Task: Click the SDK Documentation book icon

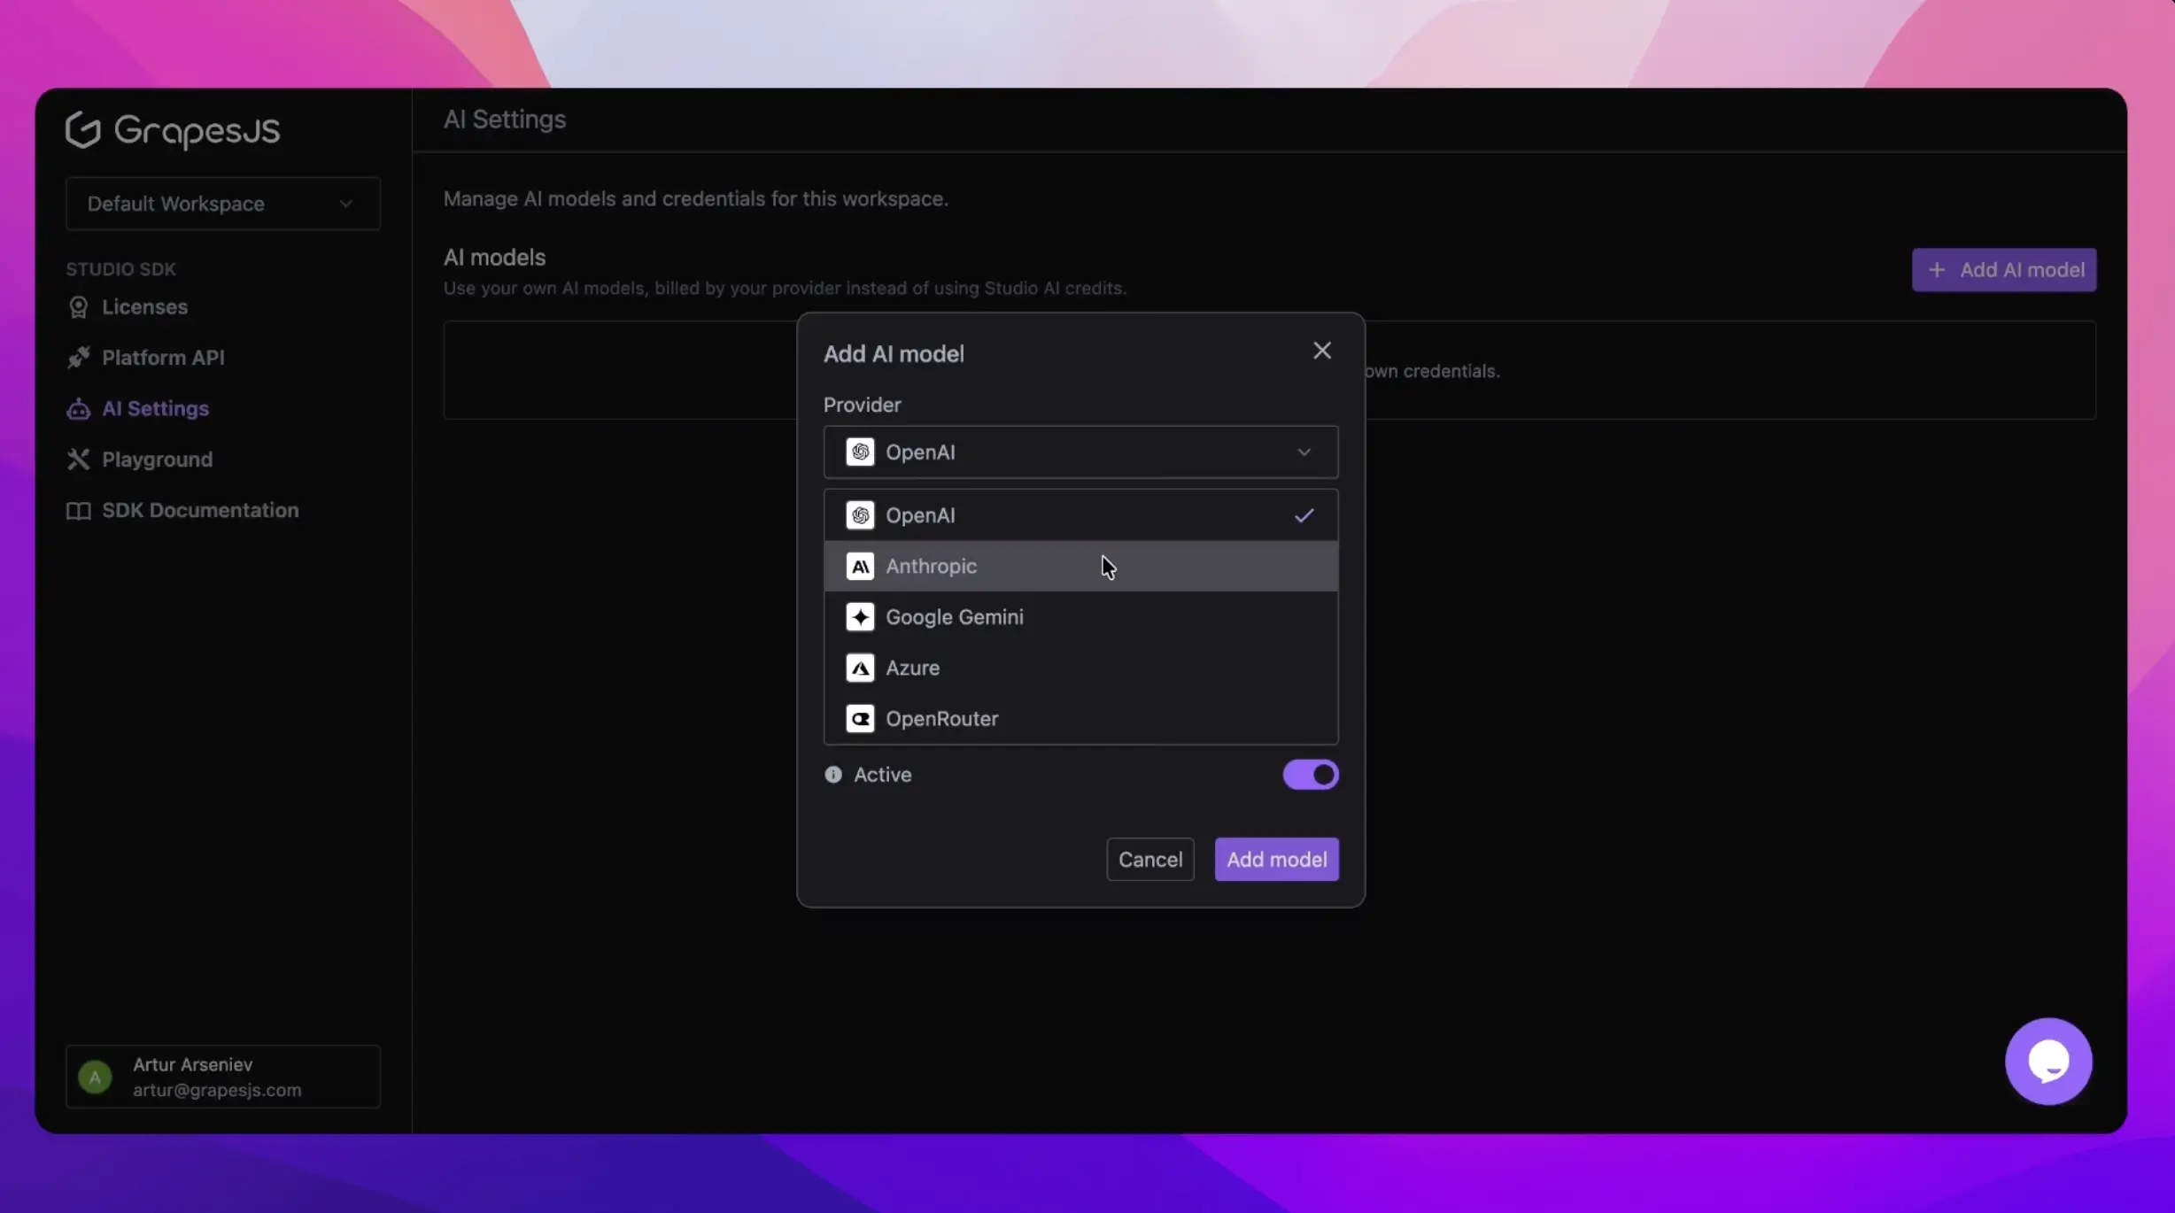Action: pos(78,510)
